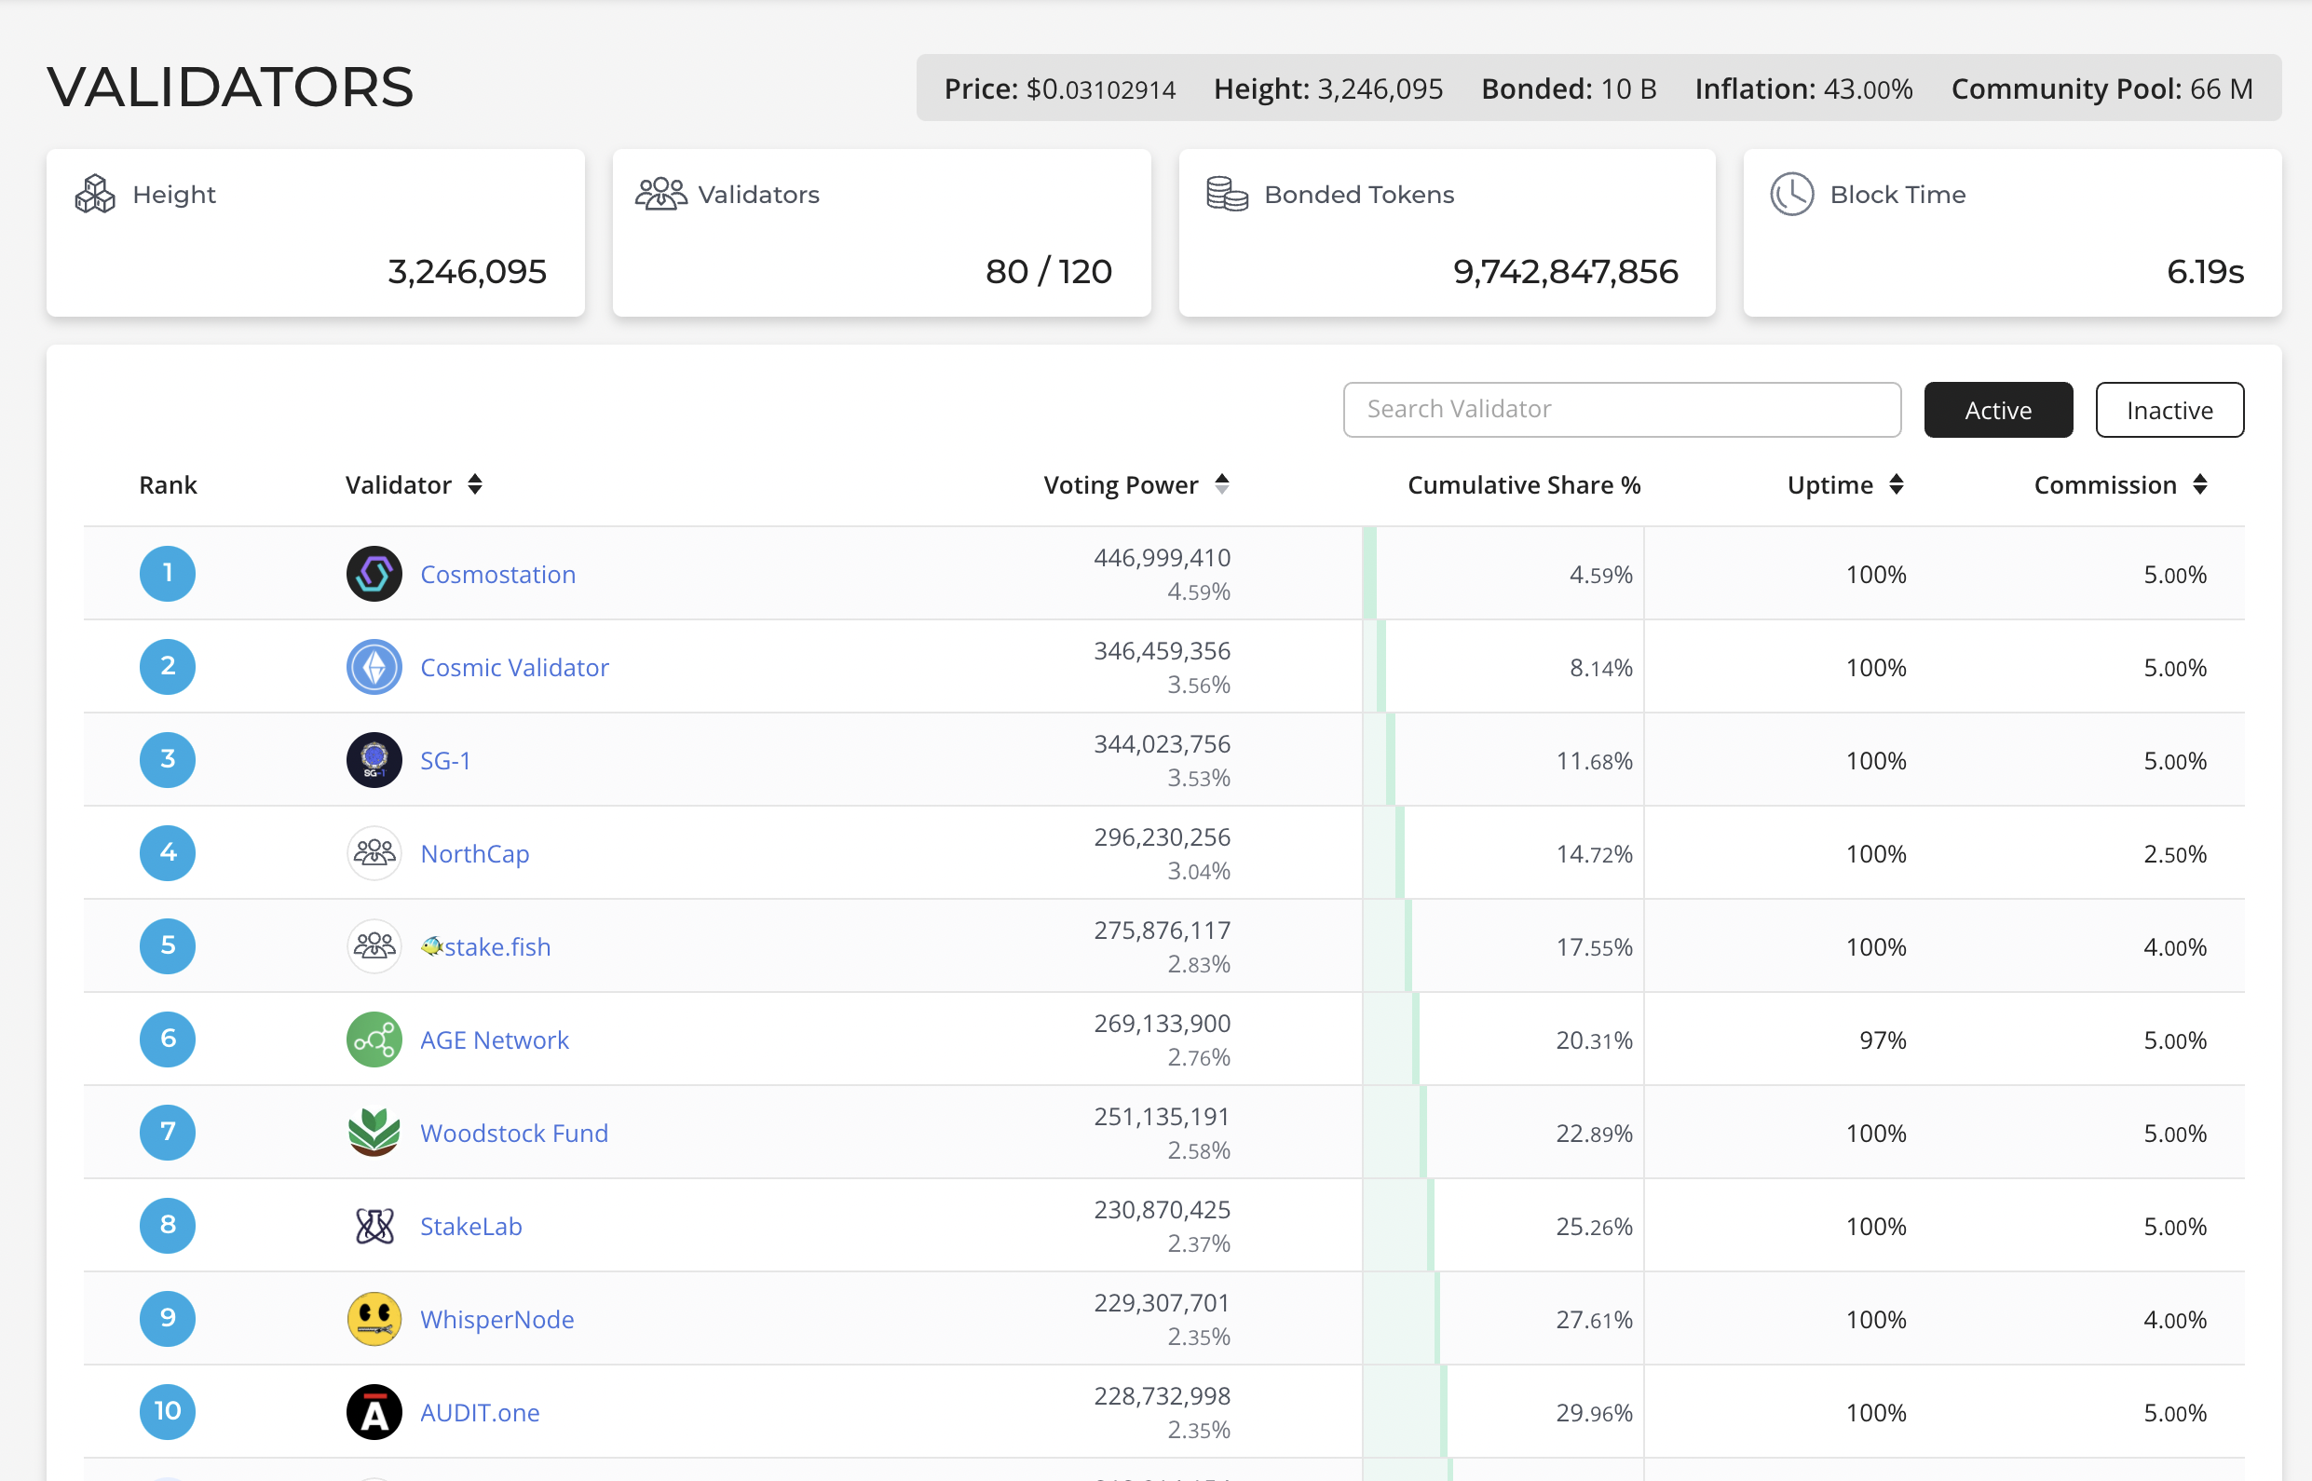2312x1481 pixels.
Task: Click Cosmostation's cumulative share bar
Action: pos(1369,574)
